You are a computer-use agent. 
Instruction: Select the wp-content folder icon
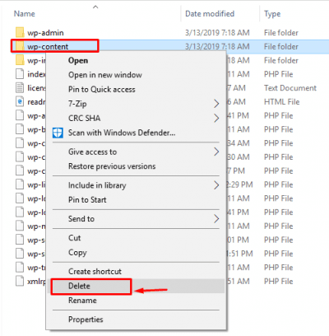pos(20,46)
